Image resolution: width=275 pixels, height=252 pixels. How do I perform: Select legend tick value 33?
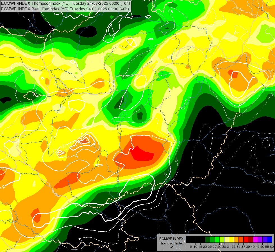[x=234, y=247]
